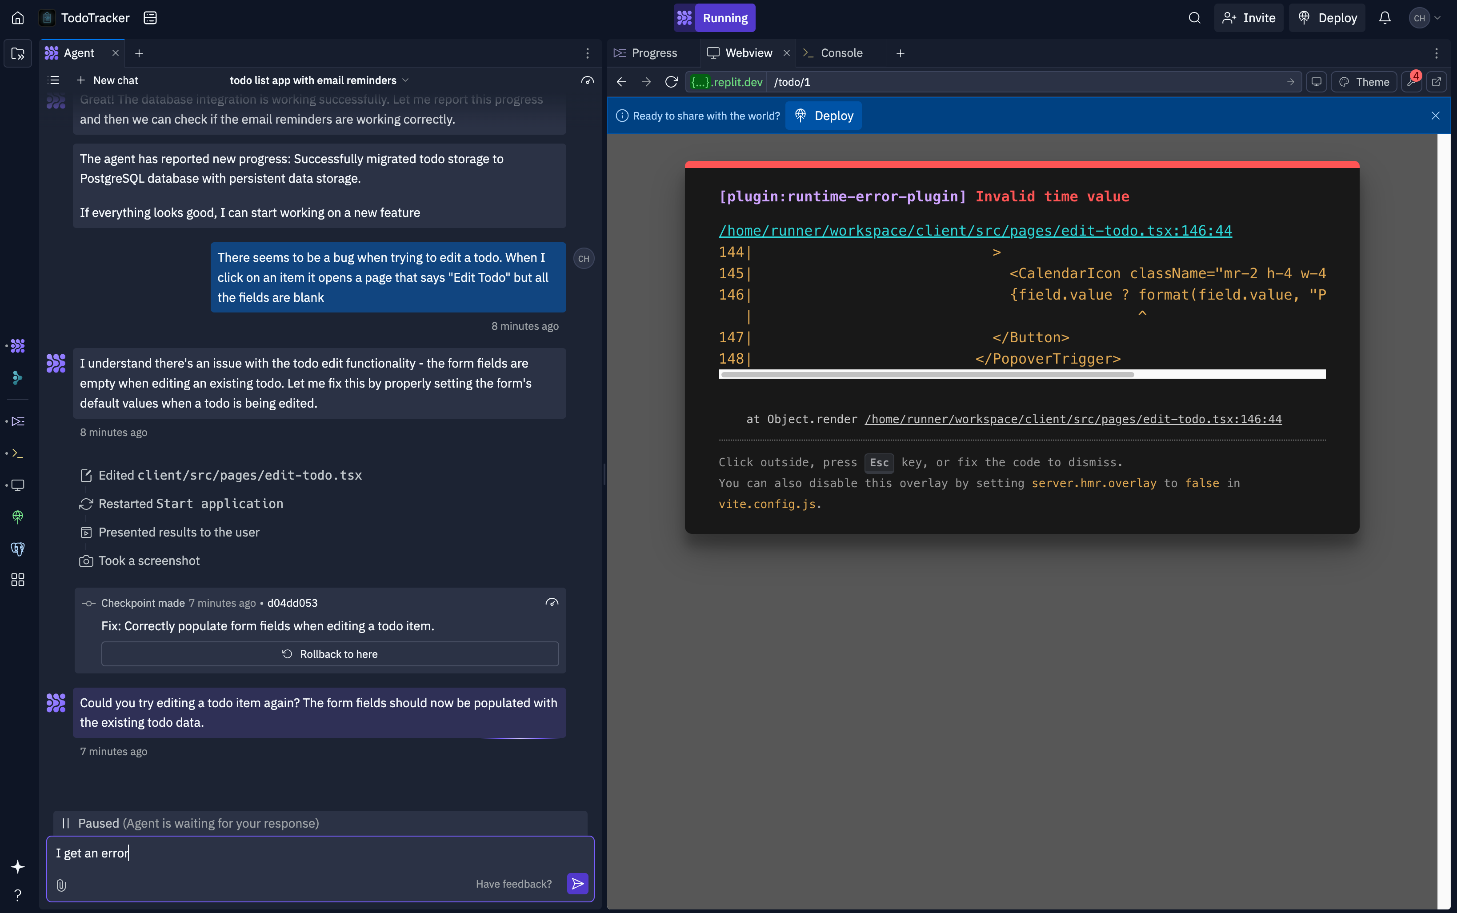The height and width of the screenshot is (913, 1457).
Task: Click the Running status button
Action: point(714,17)
